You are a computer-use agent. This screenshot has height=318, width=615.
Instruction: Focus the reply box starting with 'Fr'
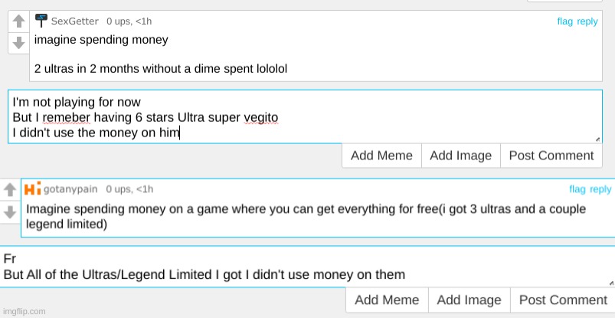[305, 267]
